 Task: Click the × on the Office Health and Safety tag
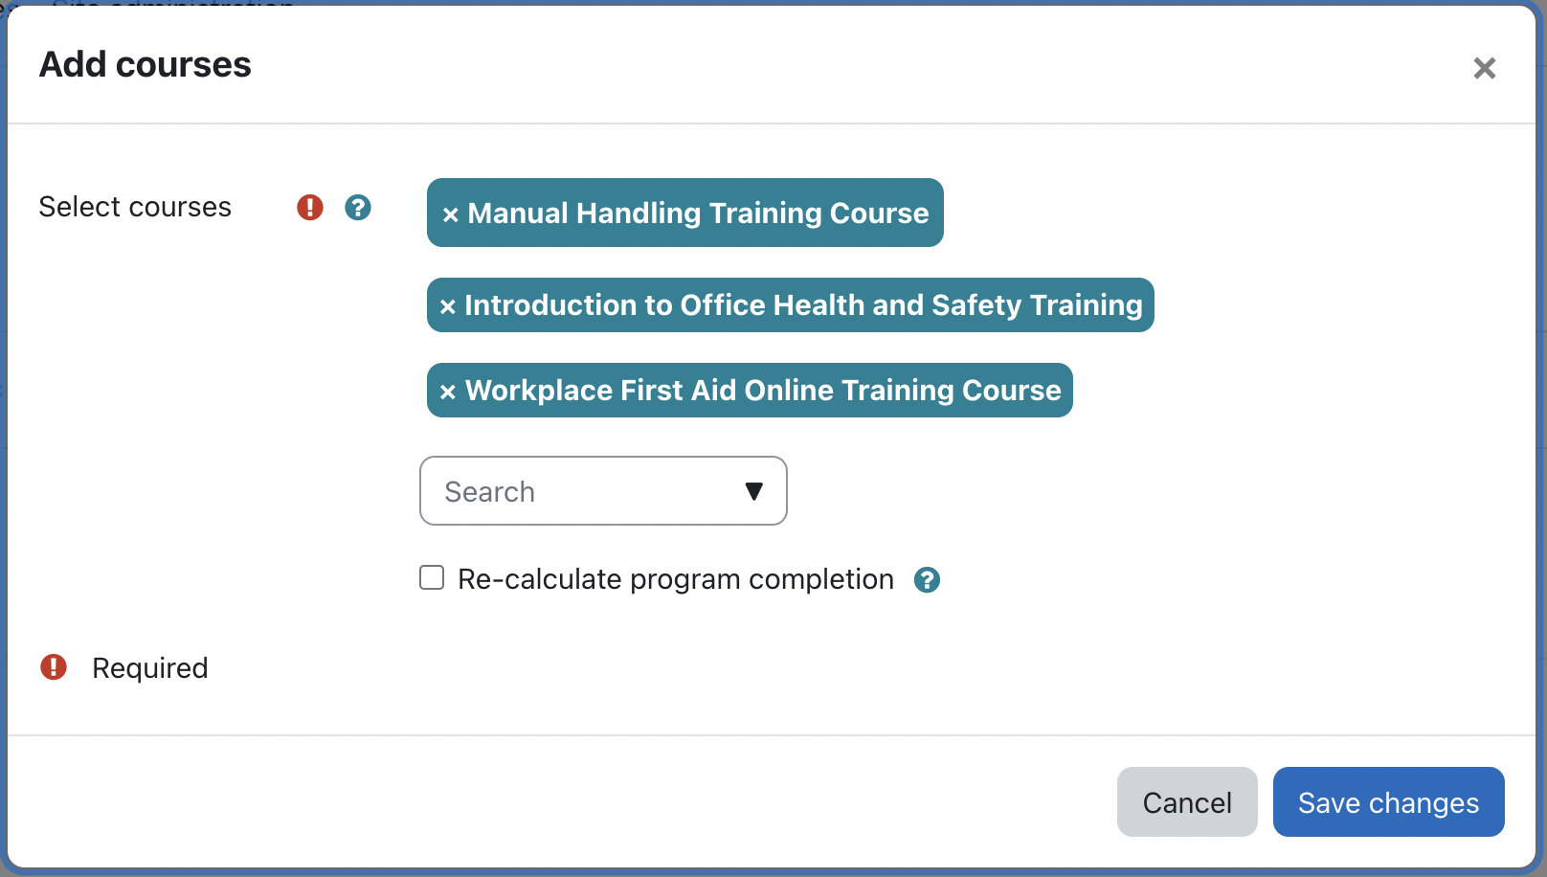(x=447, y=307)
